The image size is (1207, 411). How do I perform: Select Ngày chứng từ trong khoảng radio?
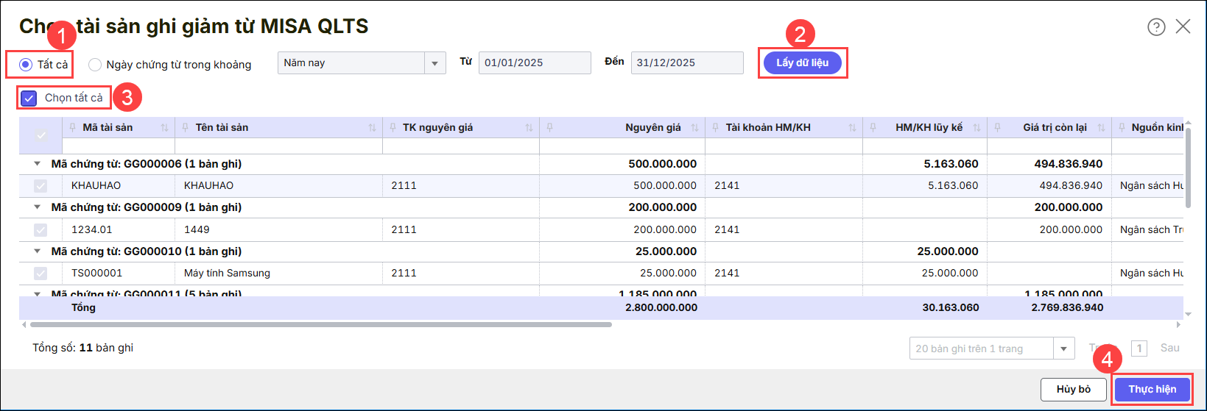coord(95,65)
